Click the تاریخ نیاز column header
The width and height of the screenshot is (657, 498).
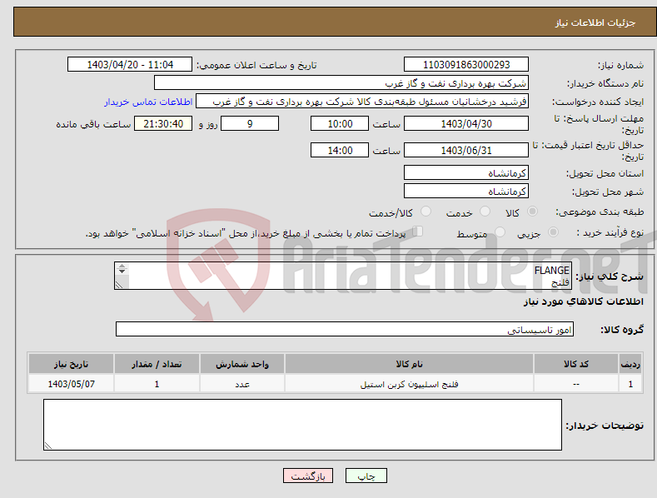(72, 364)
